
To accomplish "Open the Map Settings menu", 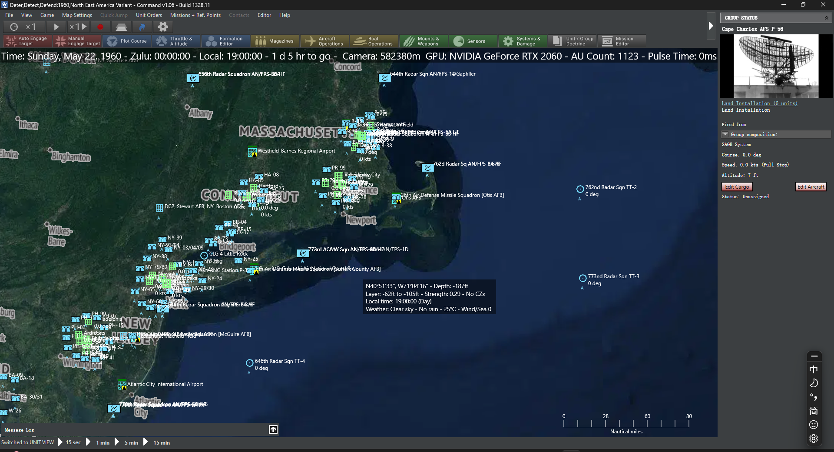I will (x=77, y=15).
